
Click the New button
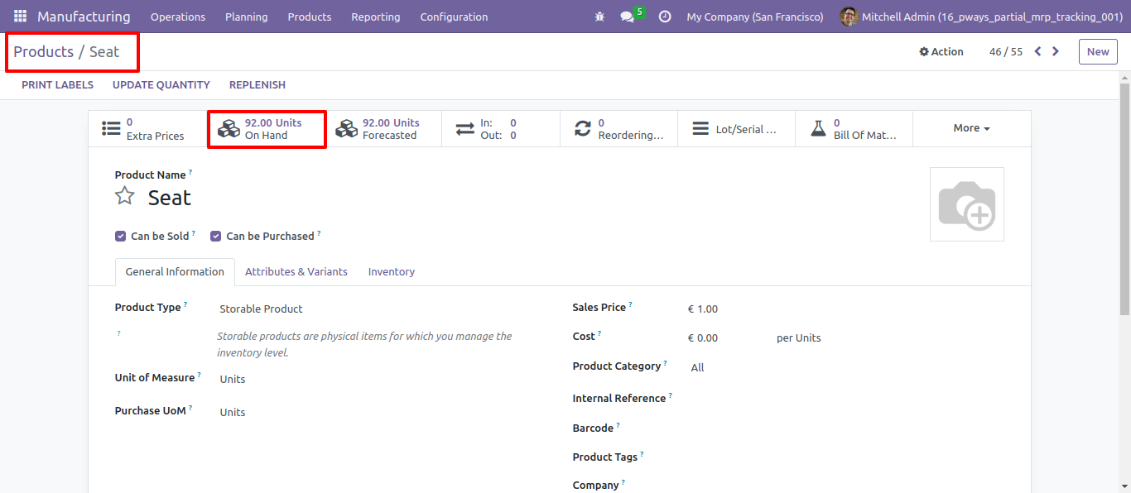coord(1098,51)
